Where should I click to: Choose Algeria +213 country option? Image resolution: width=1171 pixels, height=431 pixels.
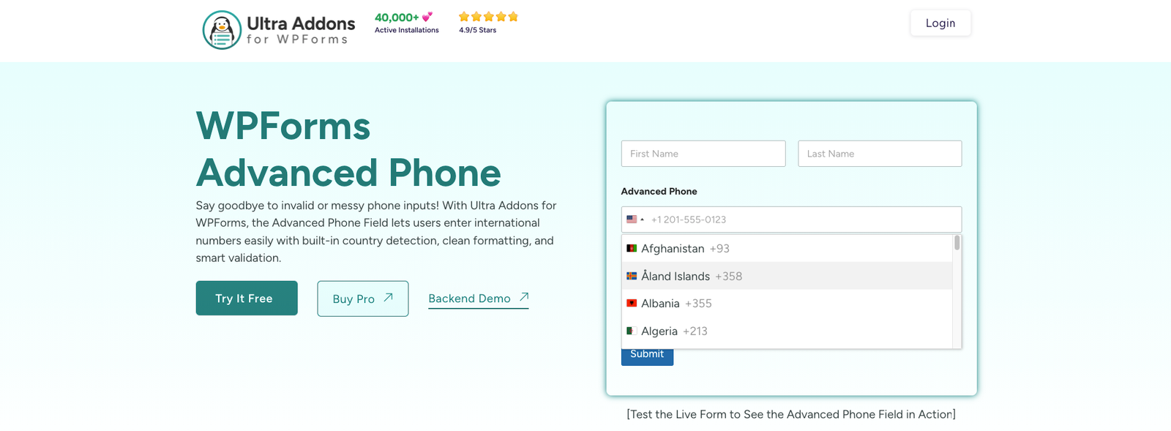[x=674, y=331]
